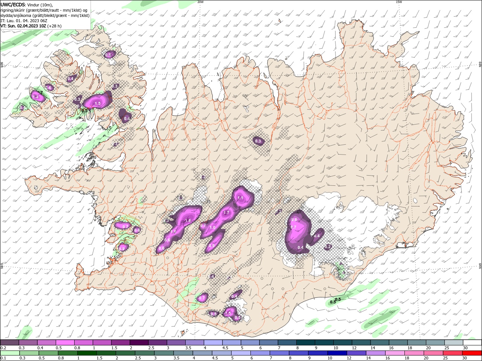This screenshot has width=482, height=361.
Task: Click the '0.1' label under lower legend row
Action: pos(3,358)
